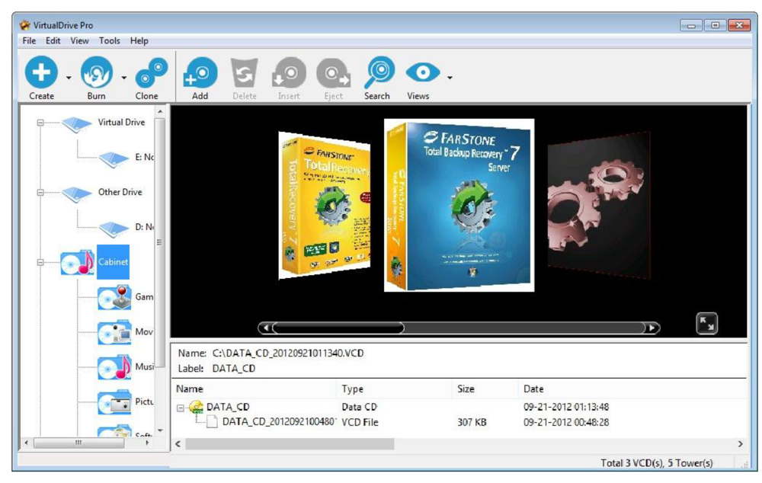The height and width of the screenshot is (483, 762).
Task: Click the DATA_CD disc icon in list
Action: click(196, 407)
